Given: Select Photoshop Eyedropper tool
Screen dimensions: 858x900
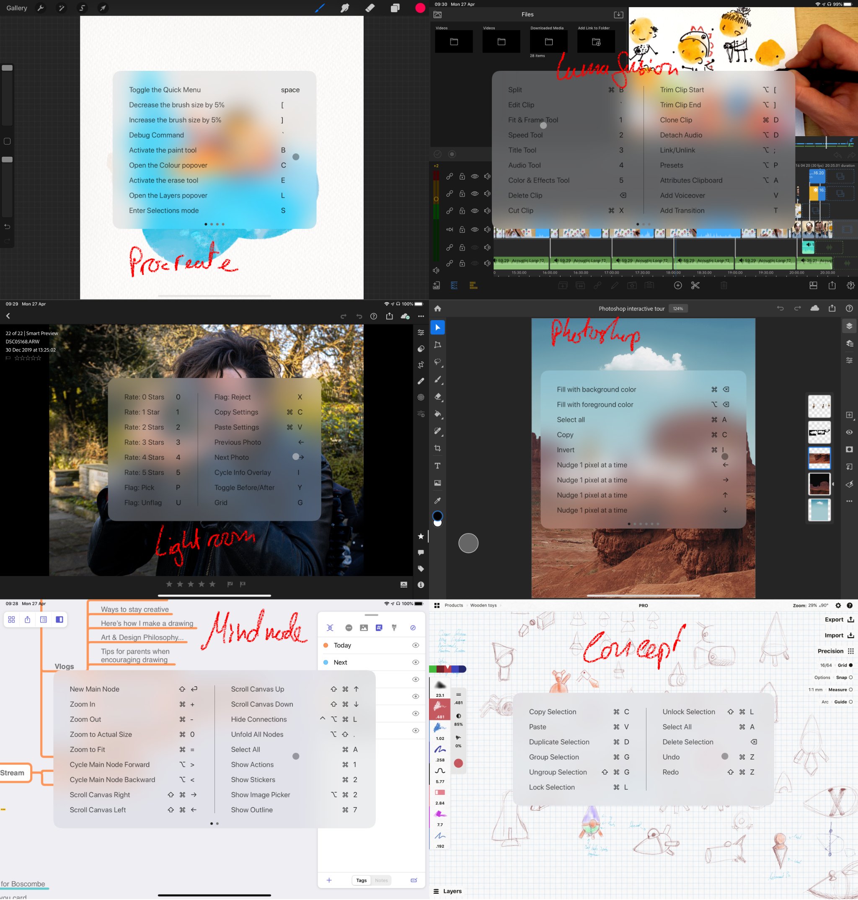Looking at the screenshot, I should point(438,500).
